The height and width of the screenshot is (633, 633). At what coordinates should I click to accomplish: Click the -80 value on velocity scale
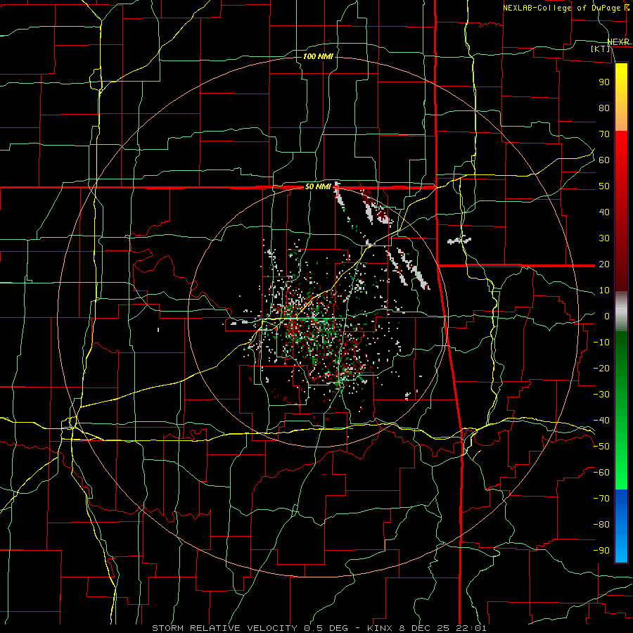point(601,525)
